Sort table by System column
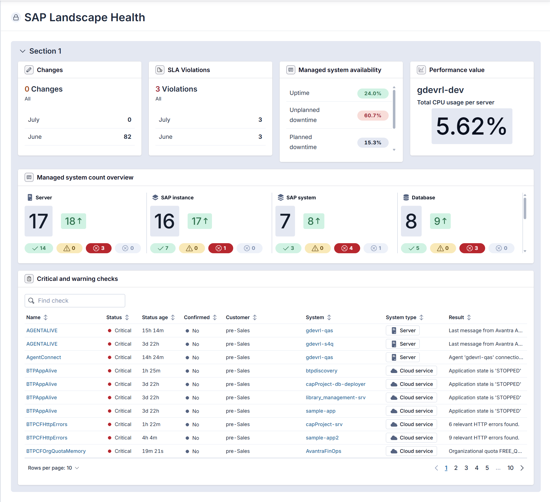 [329, 317]
